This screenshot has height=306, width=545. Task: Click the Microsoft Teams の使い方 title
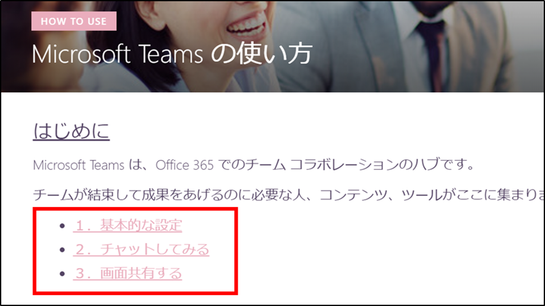tap(172, 54)
